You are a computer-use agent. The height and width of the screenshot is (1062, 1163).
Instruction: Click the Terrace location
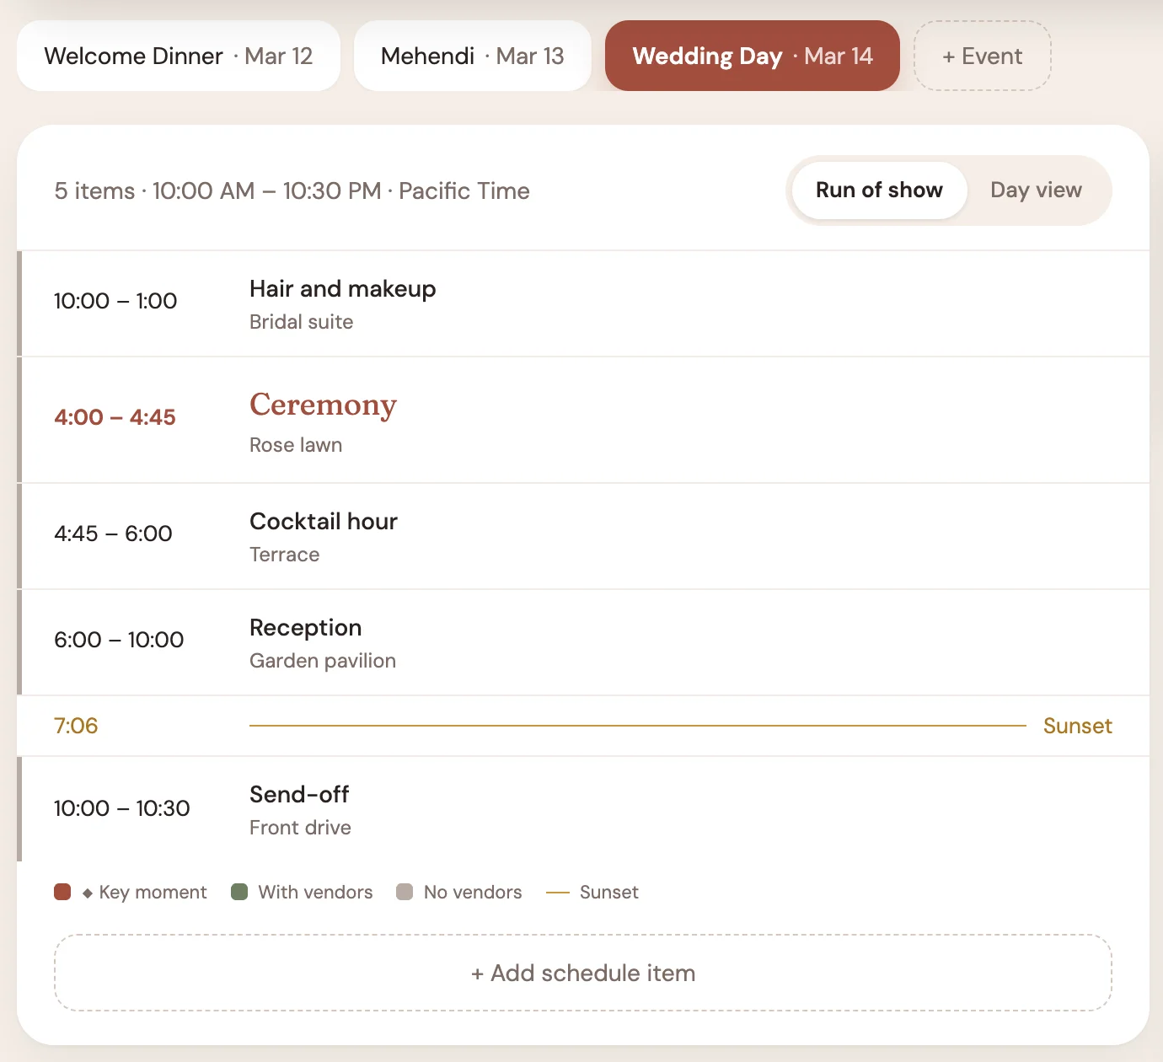coord(285,555)
